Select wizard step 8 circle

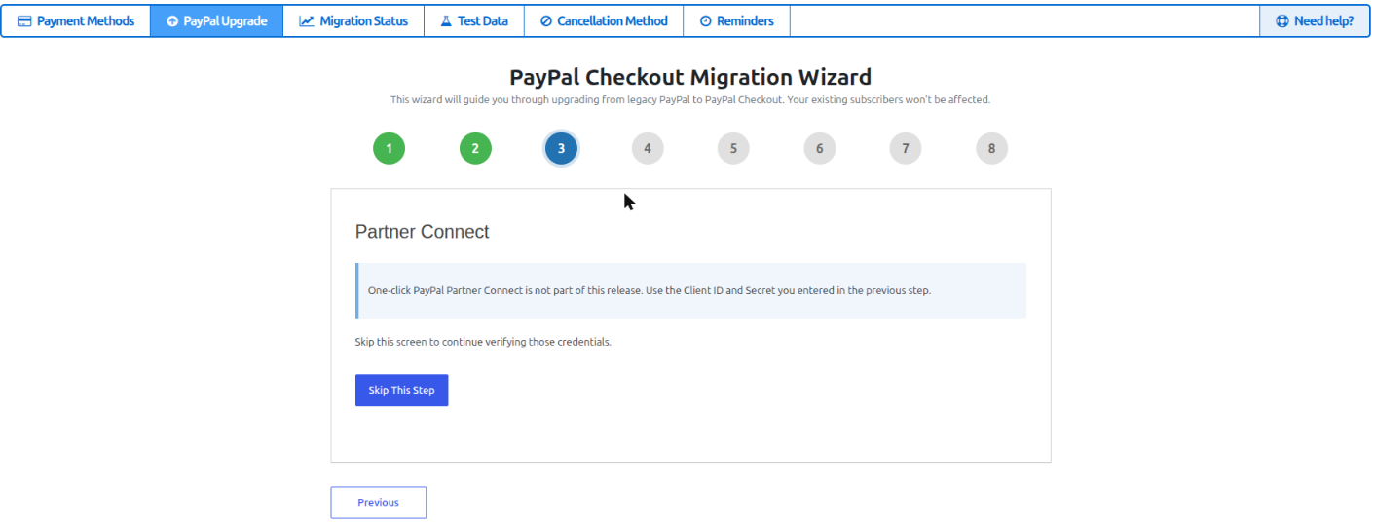992,149
